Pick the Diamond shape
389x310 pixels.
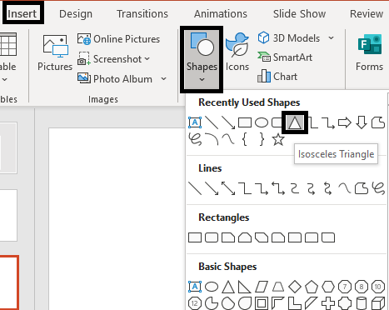click(295, 287)
